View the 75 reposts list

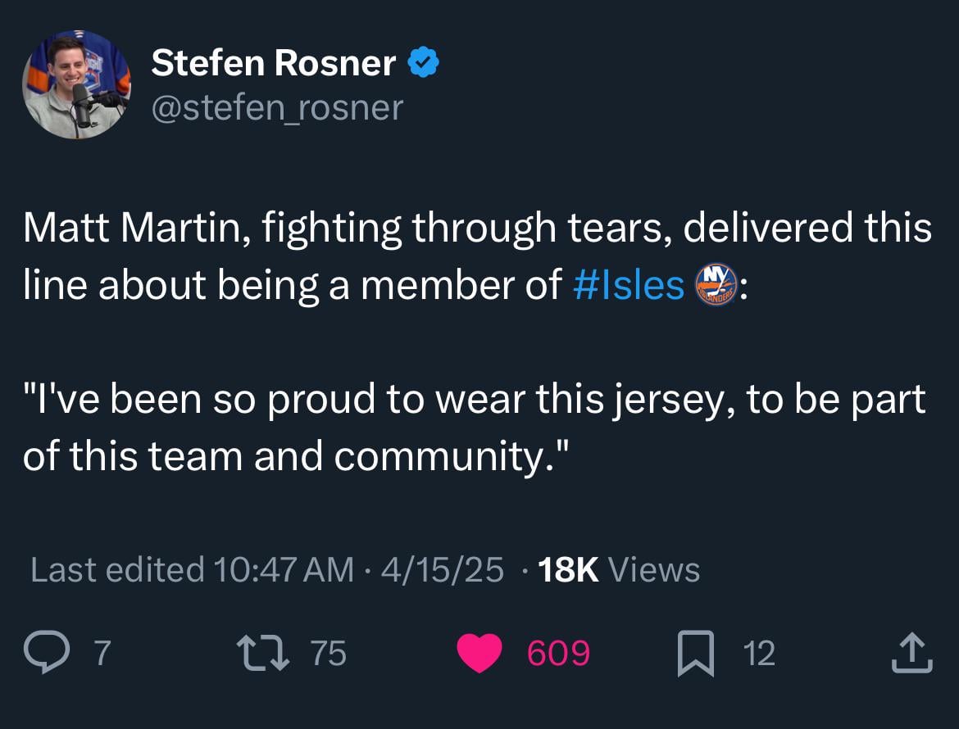click(328, 653)
